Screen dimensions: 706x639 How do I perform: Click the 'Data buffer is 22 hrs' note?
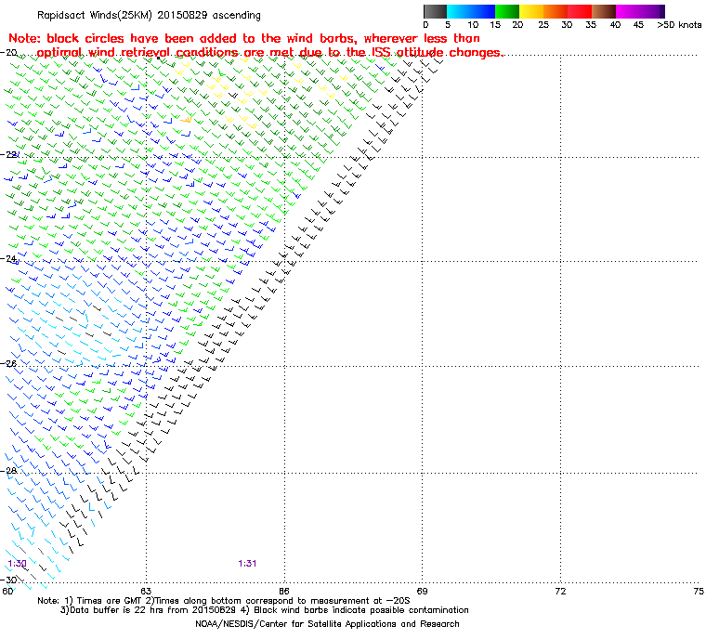point(265,610)
